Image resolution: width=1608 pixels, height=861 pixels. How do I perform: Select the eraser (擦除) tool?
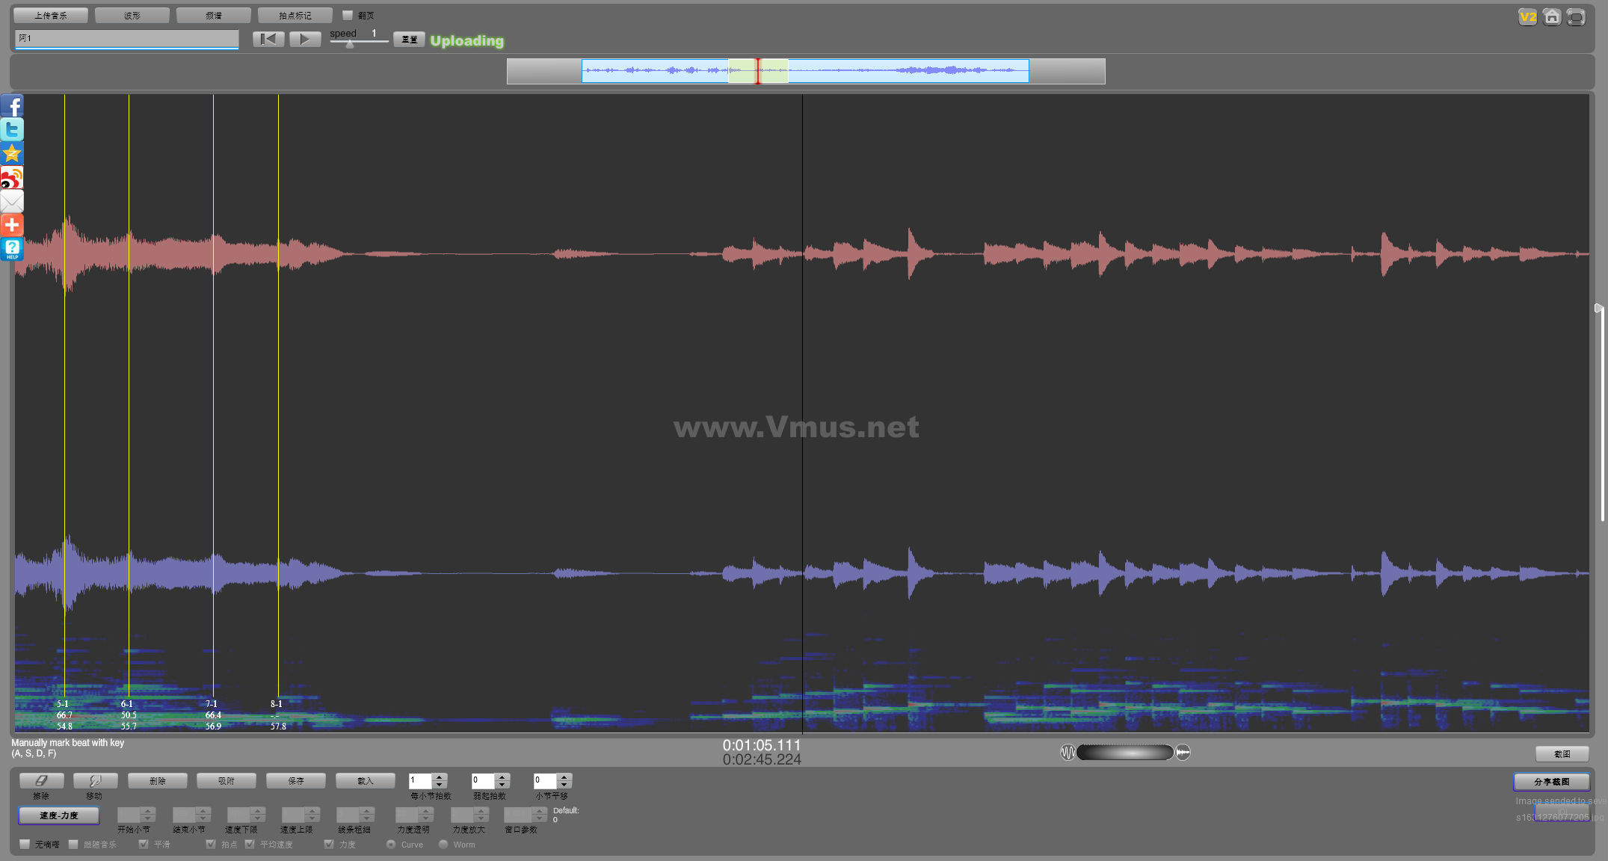pyautogui.click(x=41, y=781)
